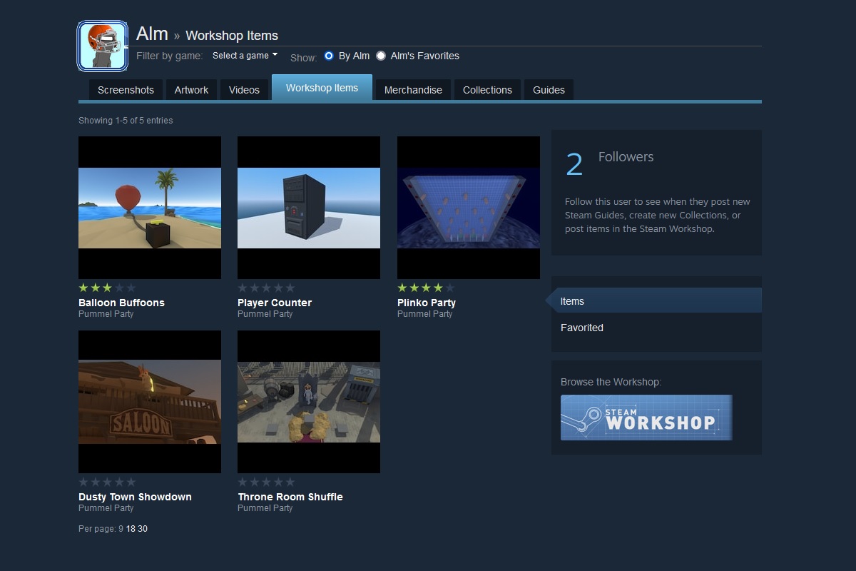
Task: Open the Select a game dropdown
Action: coord(245,56)
